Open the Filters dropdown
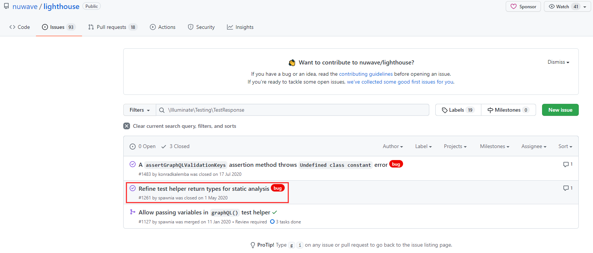Image resolution: width=593 pixels, height=253 pixels. [139, 110]
